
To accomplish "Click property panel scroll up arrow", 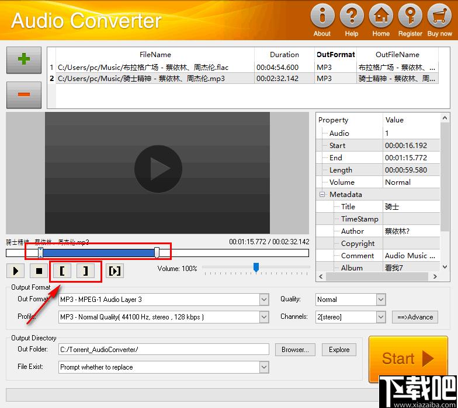I will pyautogui.click(x=445, y=118).
